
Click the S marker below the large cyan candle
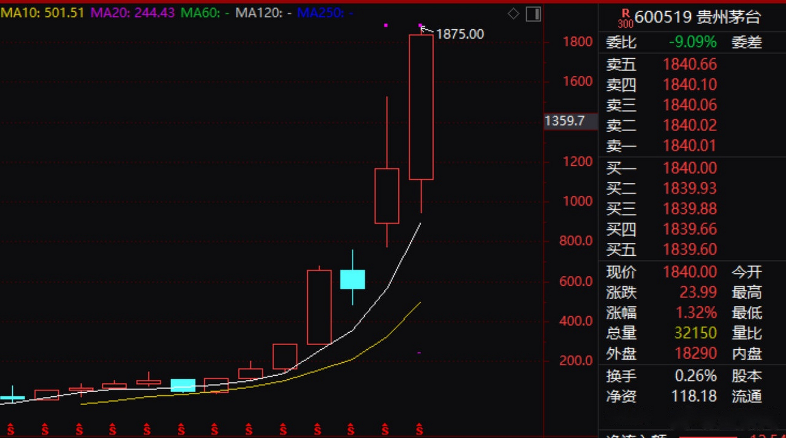point(350,429)
